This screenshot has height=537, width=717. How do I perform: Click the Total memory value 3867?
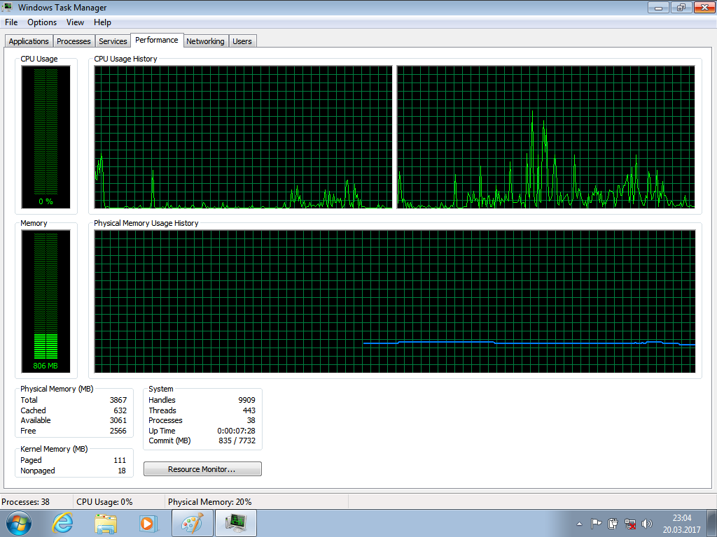(x=118, y=400)
